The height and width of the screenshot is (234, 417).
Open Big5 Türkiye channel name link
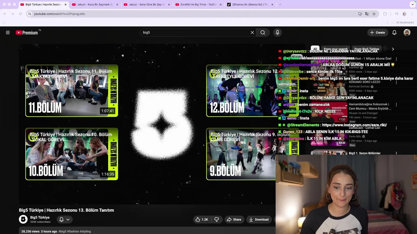[40, 217]
